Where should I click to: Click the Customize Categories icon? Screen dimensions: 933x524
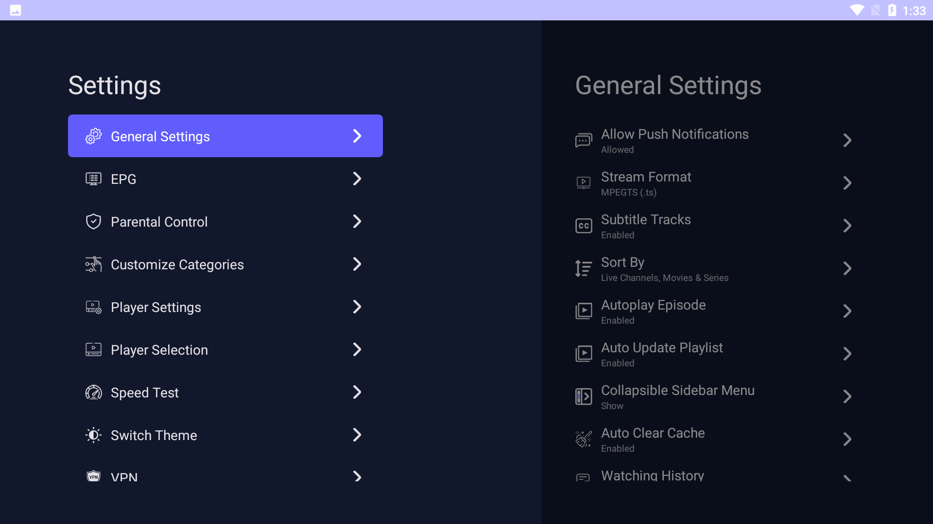(93, 264)
